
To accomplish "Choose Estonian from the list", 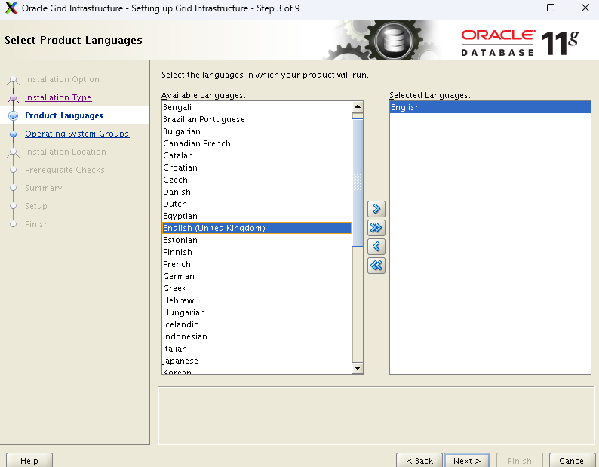I will 256,240.
